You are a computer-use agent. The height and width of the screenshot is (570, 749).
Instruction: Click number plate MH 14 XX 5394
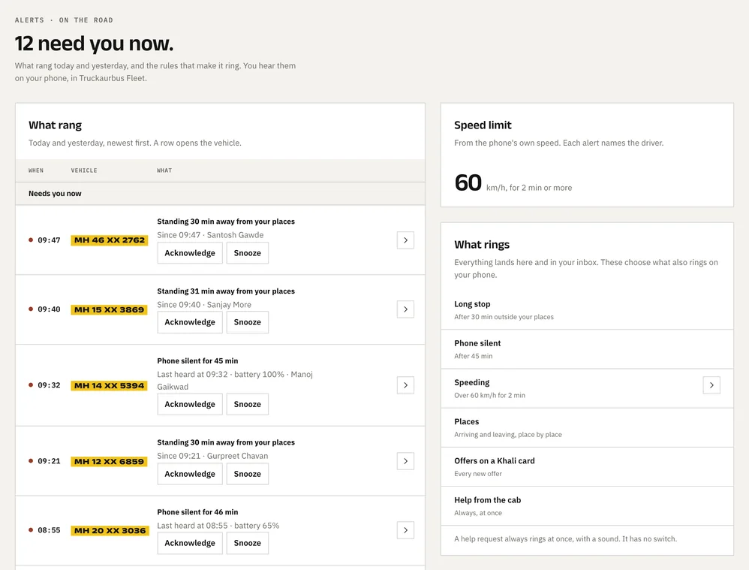[109, 385]
